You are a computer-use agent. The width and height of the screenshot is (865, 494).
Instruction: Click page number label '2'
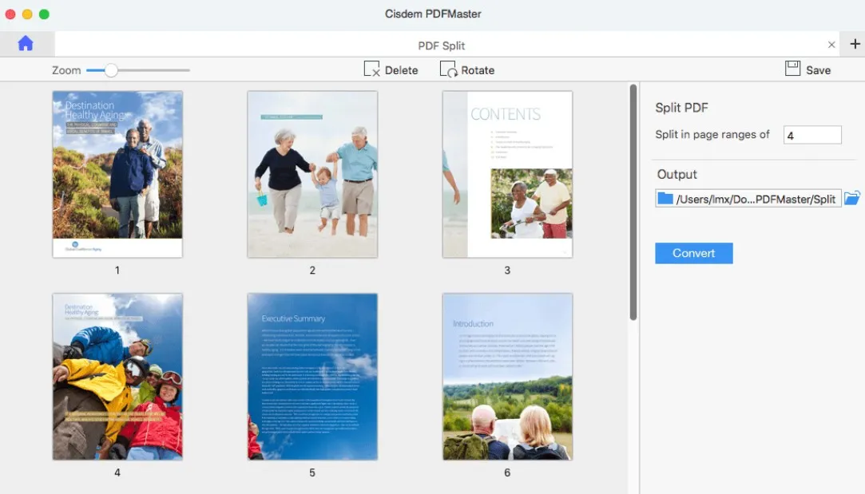(312, 271)
